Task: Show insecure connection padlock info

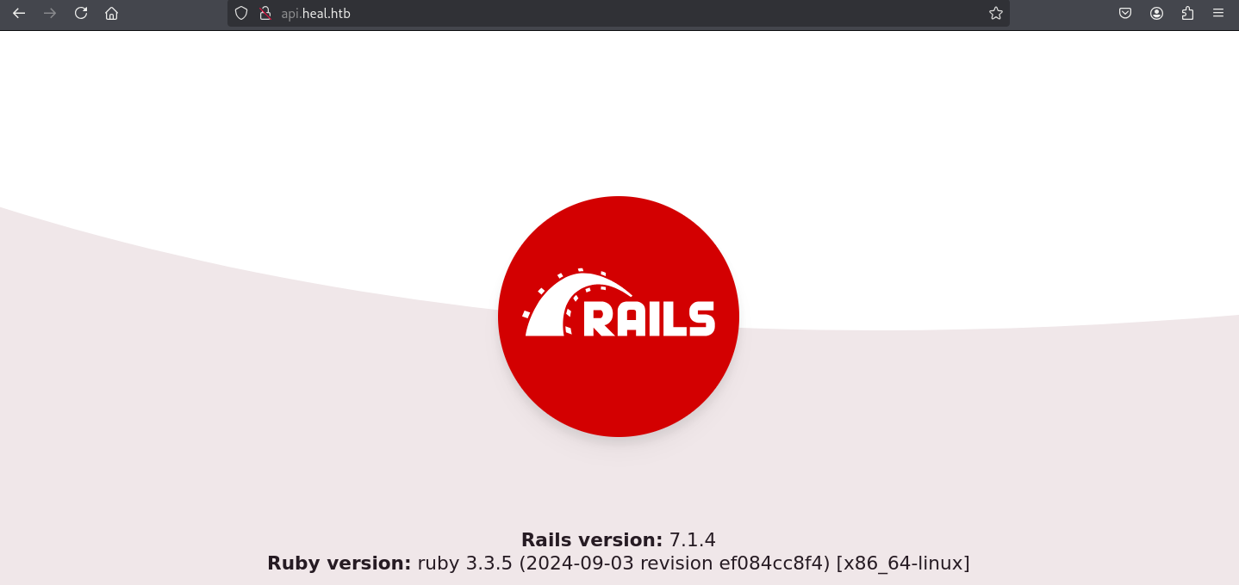Action: point(265,13)
